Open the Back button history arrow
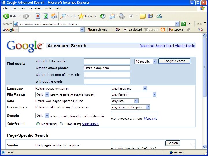208x156 pixels. pos(19,16)
